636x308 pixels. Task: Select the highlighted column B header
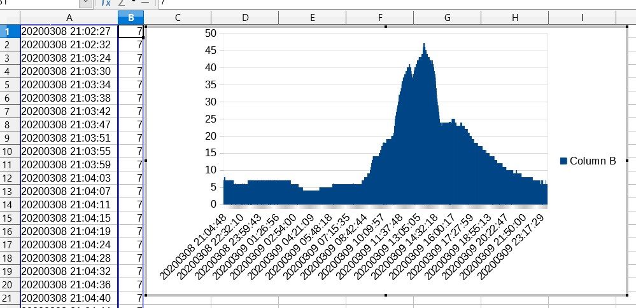pos(131,18)
